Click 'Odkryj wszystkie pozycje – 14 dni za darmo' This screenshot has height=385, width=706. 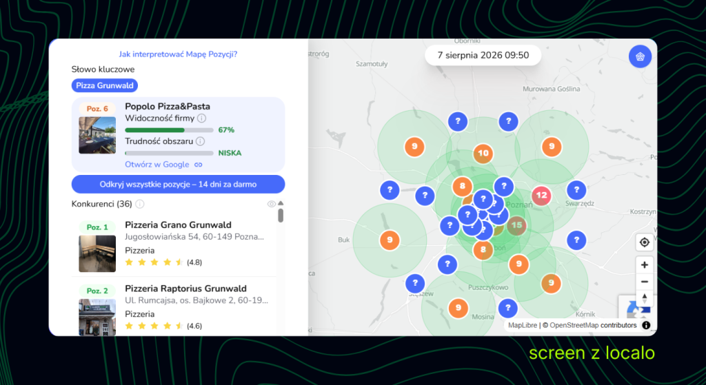coord(179,185)
